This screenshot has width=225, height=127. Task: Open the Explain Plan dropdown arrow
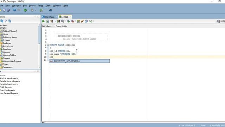(x=55, y=21)
